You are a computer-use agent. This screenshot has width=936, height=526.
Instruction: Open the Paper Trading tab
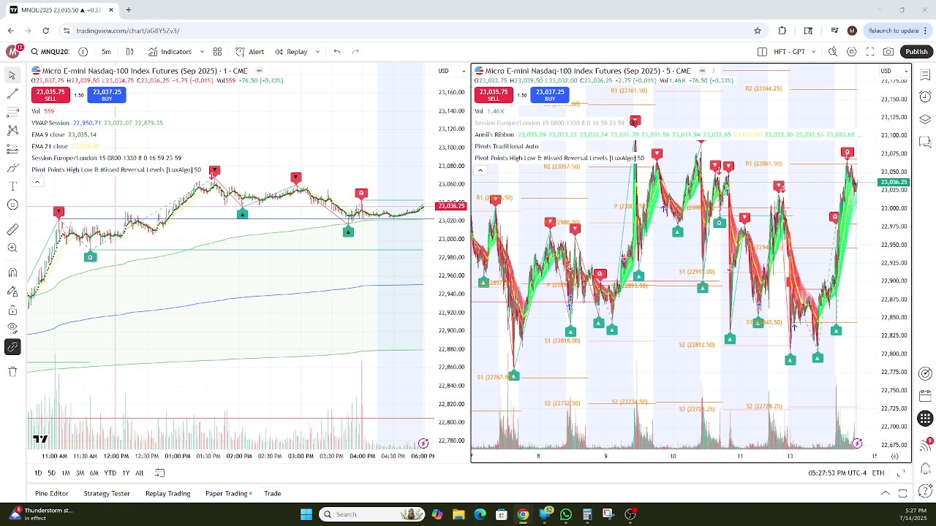pyautogui.click(x=228, y=494)
